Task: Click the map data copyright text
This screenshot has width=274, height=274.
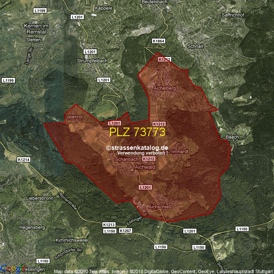Action: [x=163, y=271]
